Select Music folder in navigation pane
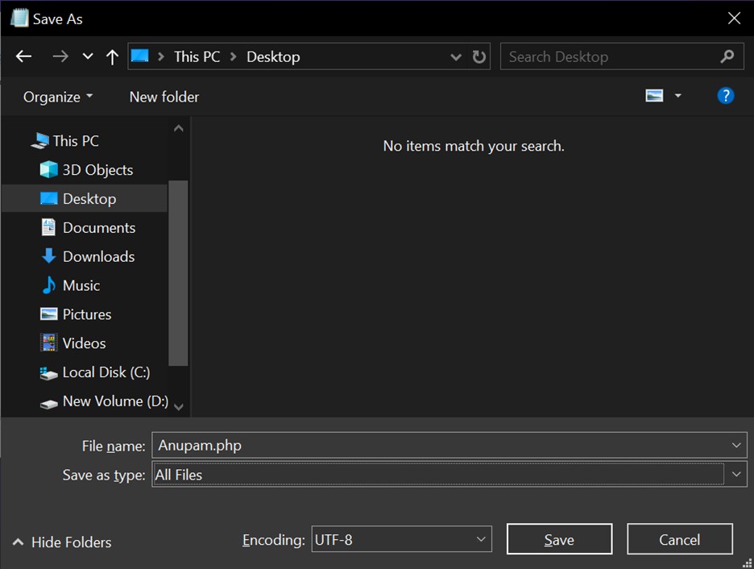The width and height of the screenshot is (754, 569). coord(81,285)
